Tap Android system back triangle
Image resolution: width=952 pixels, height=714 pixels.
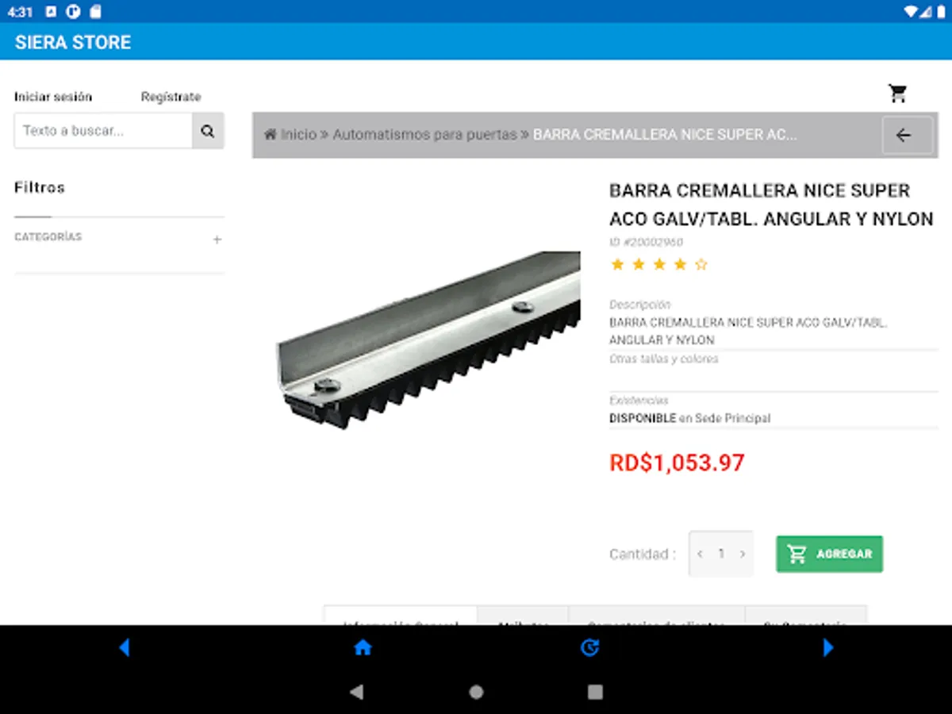356,692
